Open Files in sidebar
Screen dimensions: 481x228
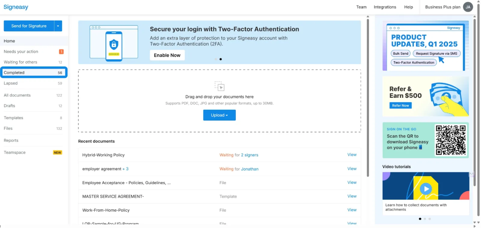[x=33, y=128]
